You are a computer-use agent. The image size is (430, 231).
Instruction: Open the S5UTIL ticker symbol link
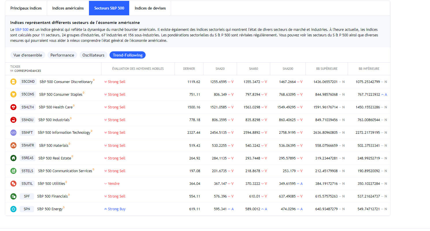[27, 184]
